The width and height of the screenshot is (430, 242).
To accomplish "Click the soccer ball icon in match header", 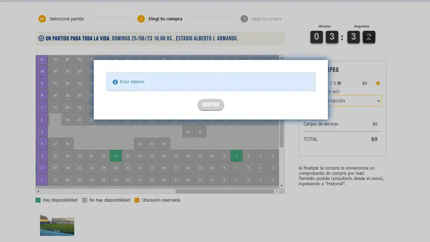I will pyautogui.click(x=41, y=39).
